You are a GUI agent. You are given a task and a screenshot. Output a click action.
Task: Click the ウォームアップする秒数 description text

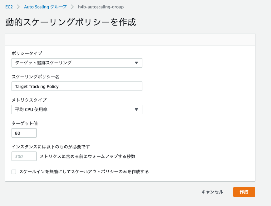88,156
